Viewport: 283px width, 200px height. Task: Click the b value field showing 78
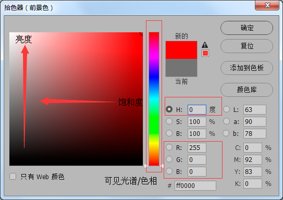point(255,134)
